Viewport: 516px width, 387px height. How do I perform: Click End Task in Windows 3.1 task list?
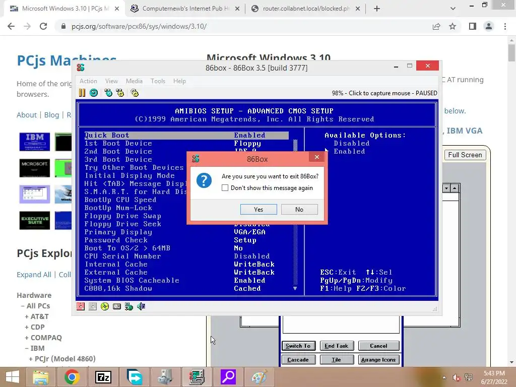[337, 346]
